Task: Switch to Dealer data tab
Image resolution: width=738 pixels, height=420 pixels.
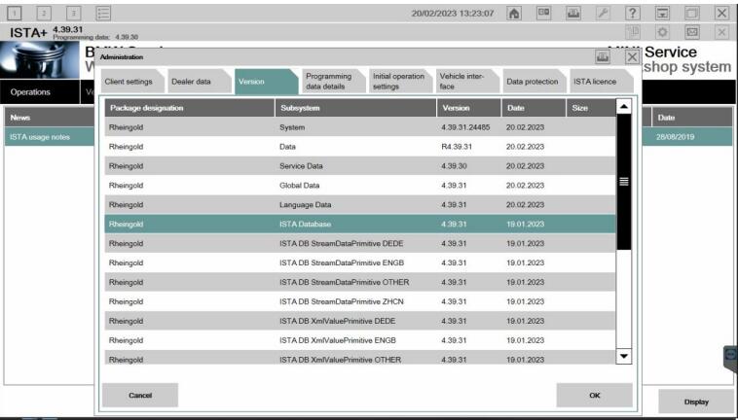Action: click(199, 82)
